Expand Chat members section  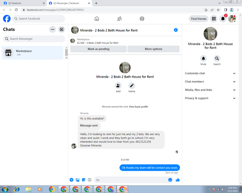(x=210, y=82)
